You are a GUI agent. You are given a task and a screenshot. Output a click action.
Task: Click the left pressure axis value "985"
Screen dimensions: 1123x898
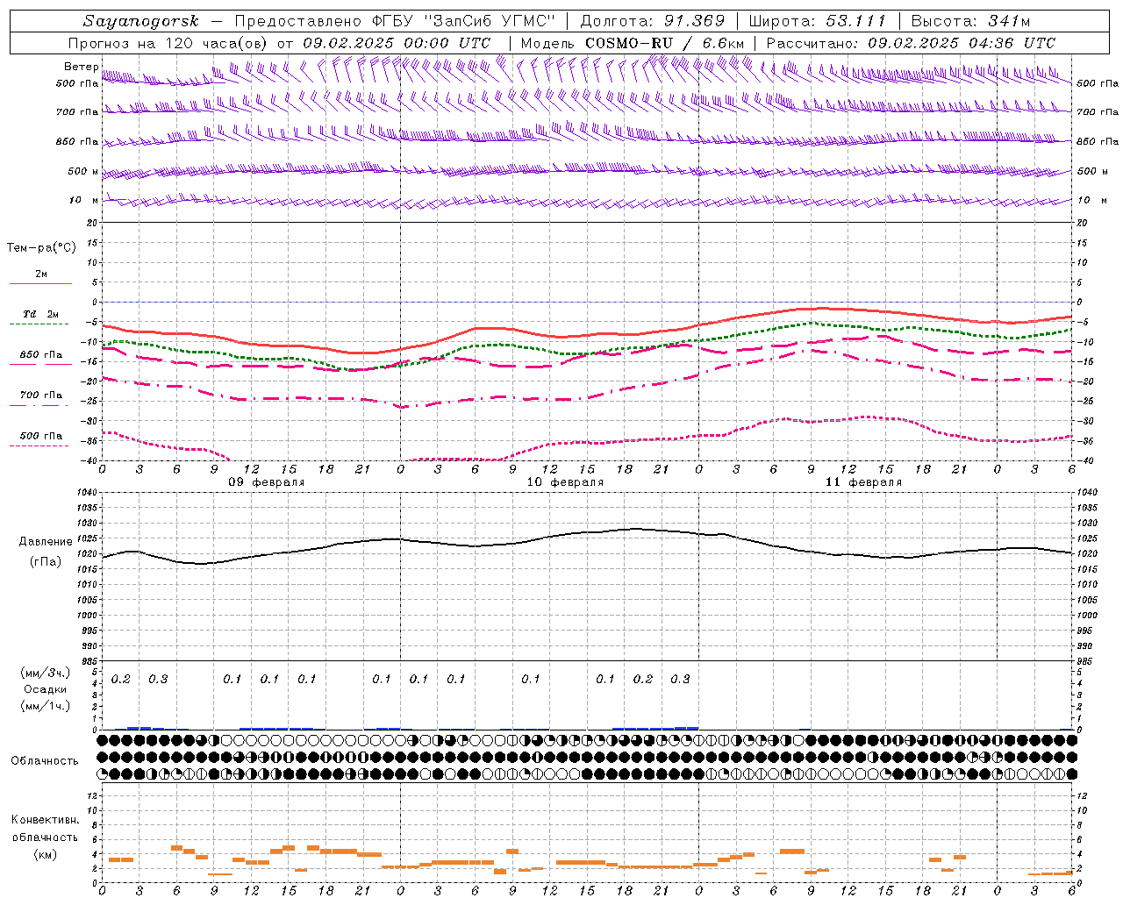pos(89,661)
